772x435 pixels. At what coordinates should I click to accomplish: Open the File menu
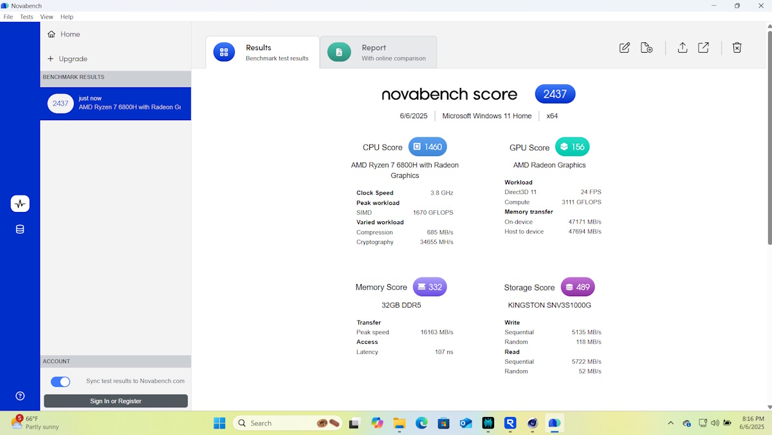[8, 17]
